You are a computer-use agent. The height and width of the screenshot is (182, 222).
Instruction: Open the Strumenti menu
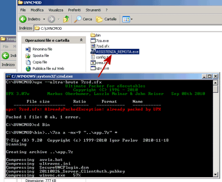coord(93,10)
